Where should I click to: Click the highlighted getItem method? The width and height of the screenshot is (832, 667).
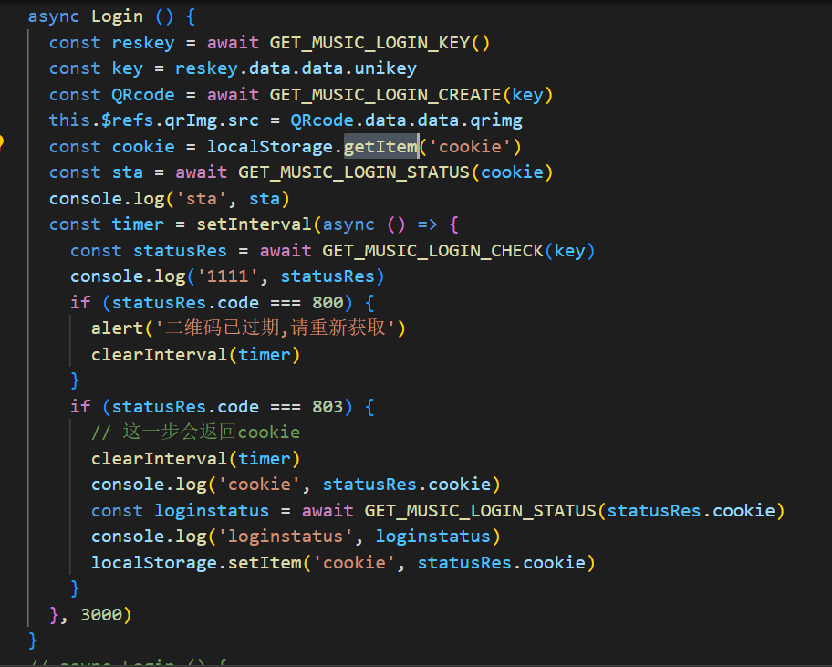[x=380, y=147]
